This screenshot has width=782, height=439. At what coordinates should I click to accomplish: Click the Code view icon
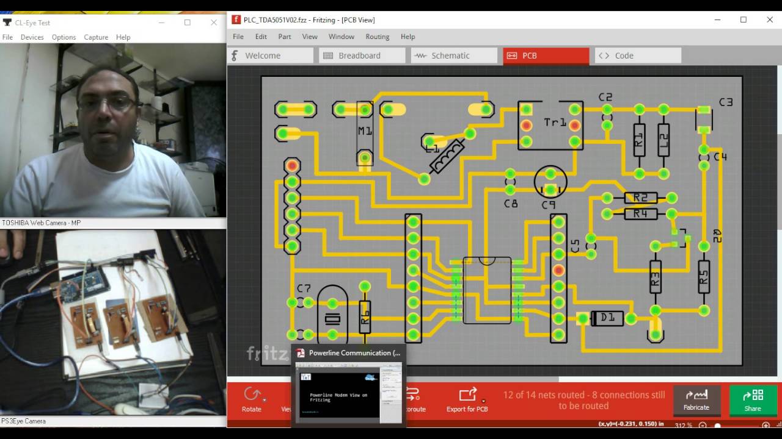coord(602,55)
